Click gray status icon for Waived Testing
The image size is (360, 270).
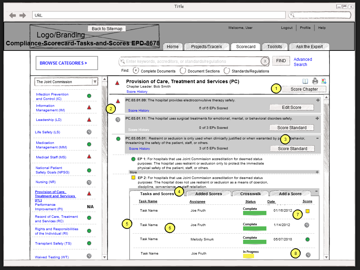coord(89,256)
